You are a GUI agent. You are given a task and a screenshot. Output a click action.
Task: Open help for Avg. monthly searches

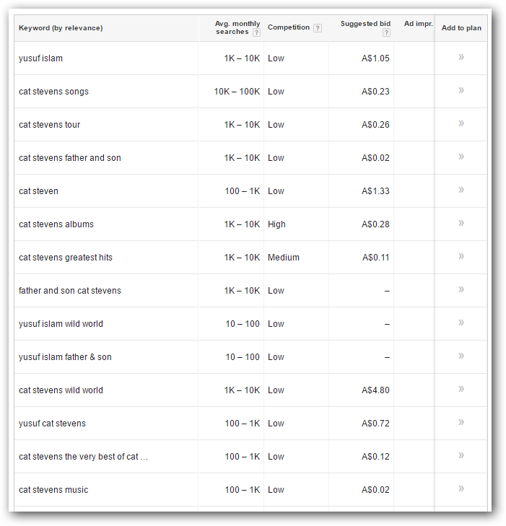click(256, 32)
